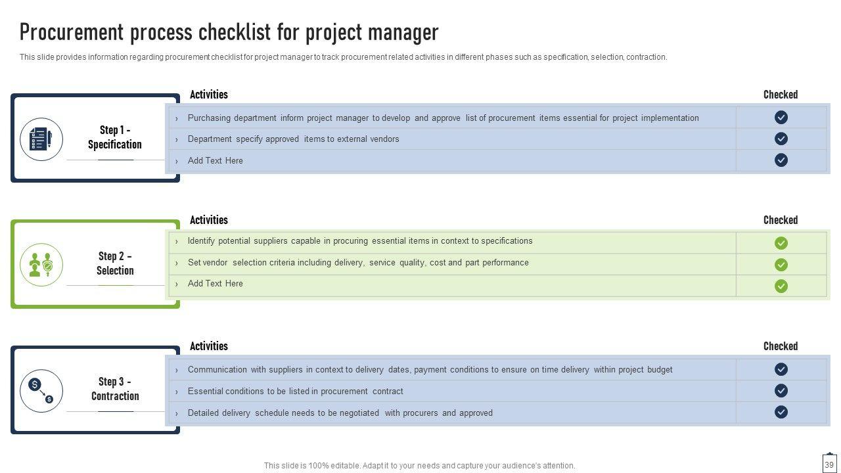Click the Contraction dollar-coins icon

[x=41, y=391]
